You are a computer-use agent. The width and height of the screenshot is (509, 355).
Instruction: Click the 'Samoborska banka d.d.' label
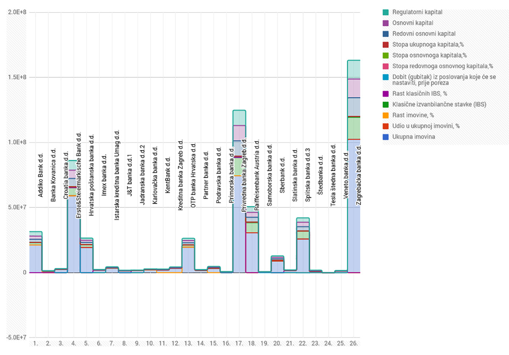click(269, 175)
